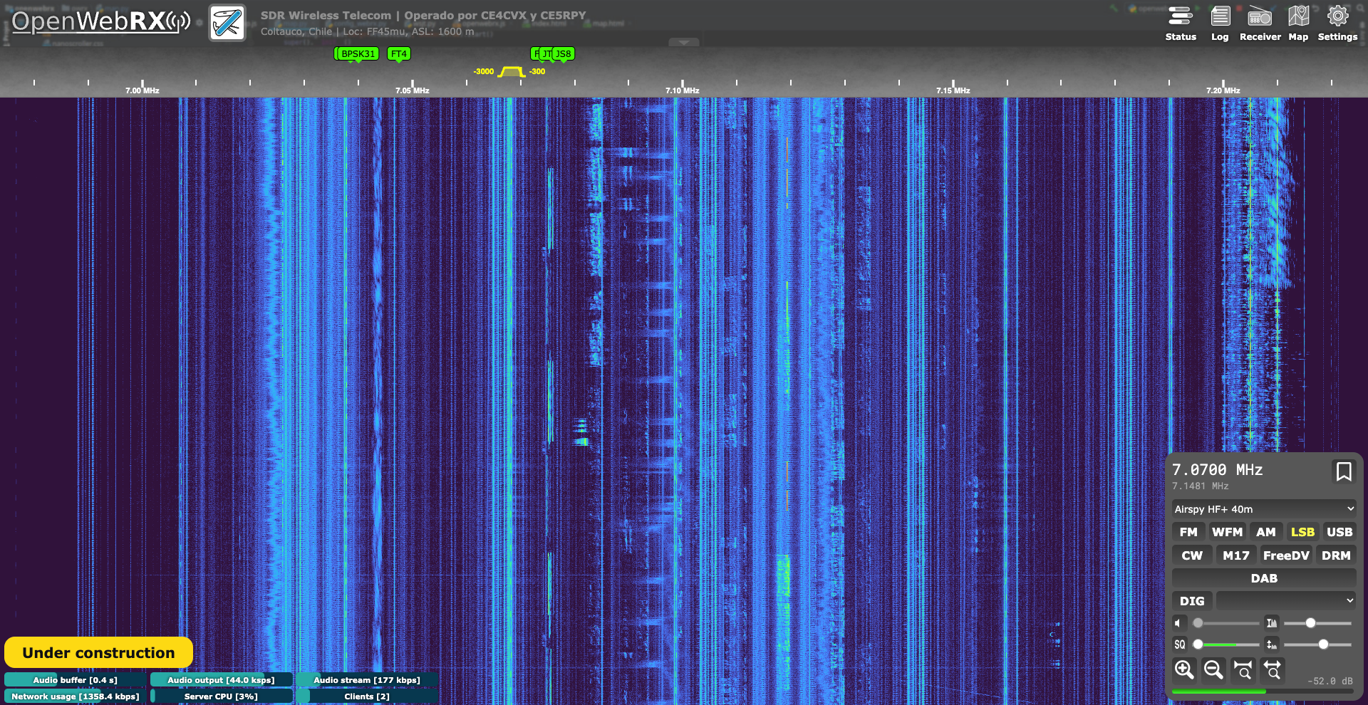The height and width of the screenshot is (705, 1368).
Task: Open the digital mode dropdown beside DIG
Action: (x=1285, y=600)
